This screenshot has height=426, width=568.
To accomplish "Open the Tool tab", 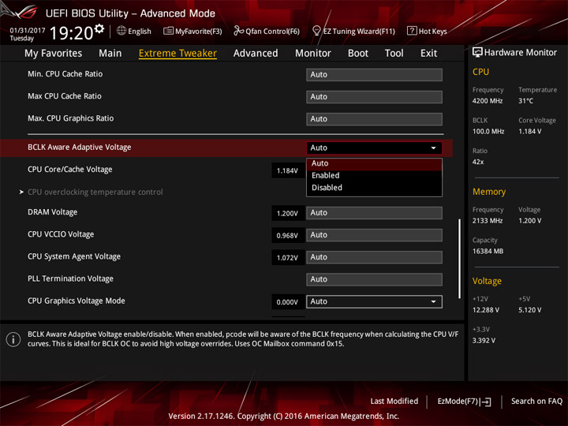I will coord(394,54).
